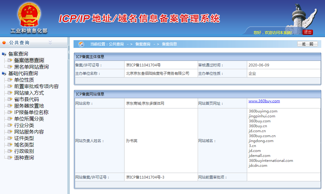Image resolution: width=325 pixels, height=194 pixels.
Task: Click 公共查询 in the breadcrumb
Action: [116, 44]
